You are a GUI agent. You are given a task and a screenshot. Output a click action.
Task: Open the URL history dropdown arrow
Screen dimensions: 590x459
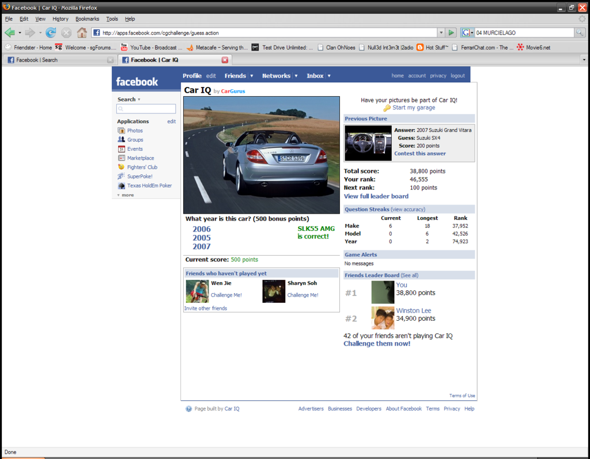(x=441, y=33)
